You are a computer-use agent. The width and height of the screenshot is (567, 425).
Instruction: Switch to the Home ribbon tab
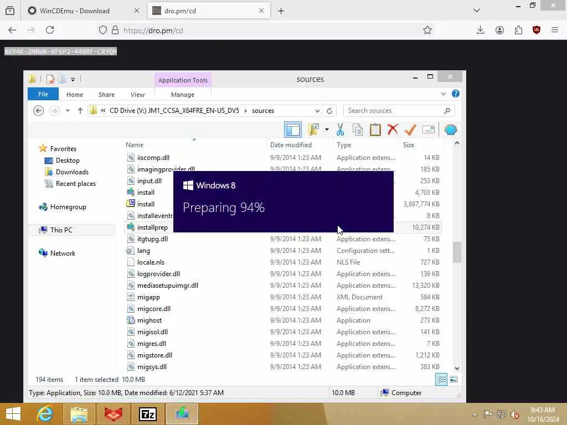pos(75,94)
